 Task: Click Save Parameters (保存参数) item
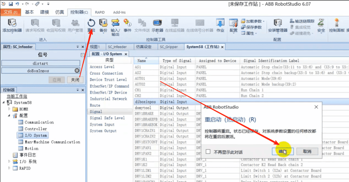tap(251, 27)
